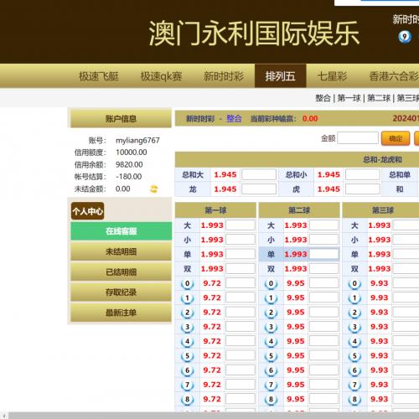Click the refresh icon beside 未结金额
Screen dimensions: 419x419
click(154, 189)
